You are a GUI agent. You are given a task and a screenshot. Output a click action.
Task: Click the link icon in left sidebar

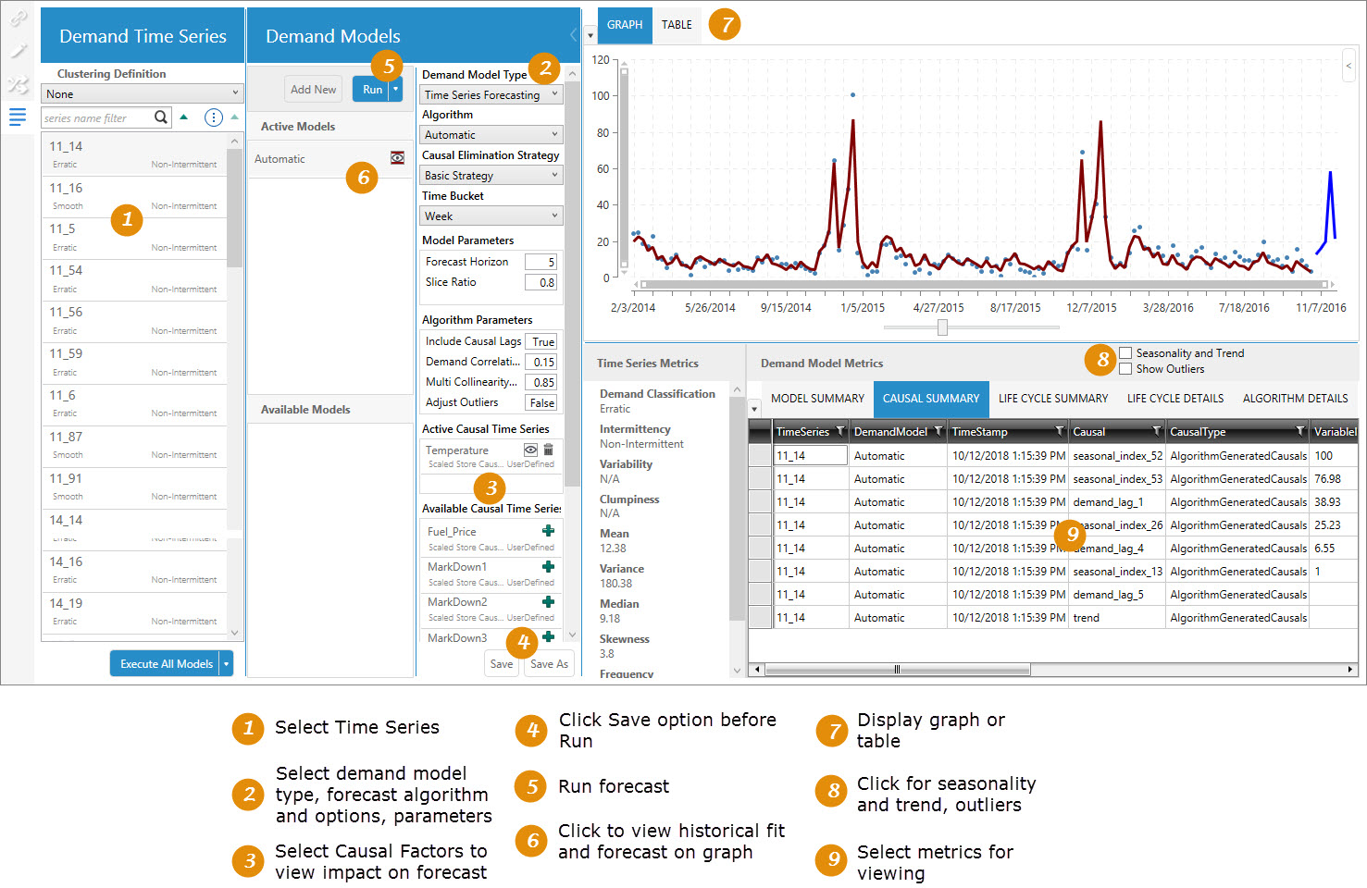pos(18,18)
